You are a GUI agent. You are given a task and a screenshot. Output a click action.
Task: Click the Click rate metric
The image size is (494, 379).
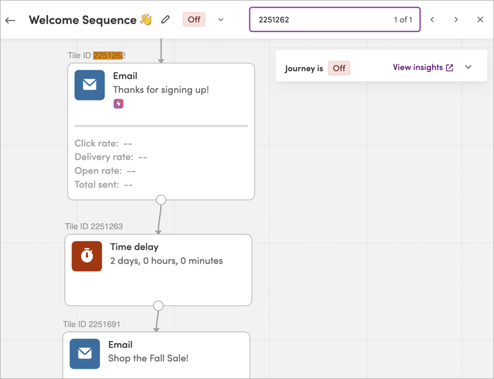point(104,143)
